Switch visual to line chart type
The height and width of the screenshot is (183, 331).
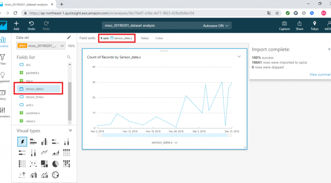click(x=44, y=152)
